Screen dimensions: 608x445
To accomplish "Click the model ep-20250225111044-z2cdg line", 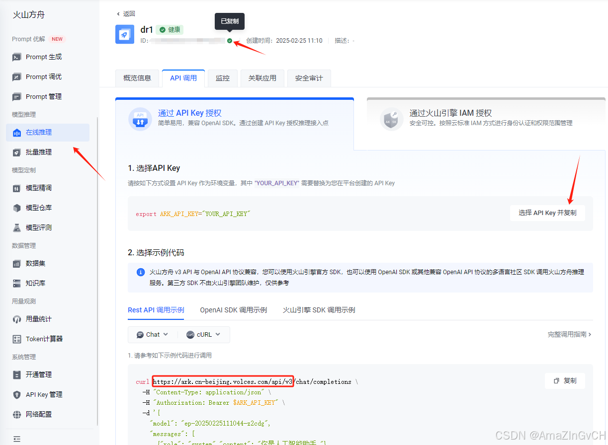I will (210, 423).
